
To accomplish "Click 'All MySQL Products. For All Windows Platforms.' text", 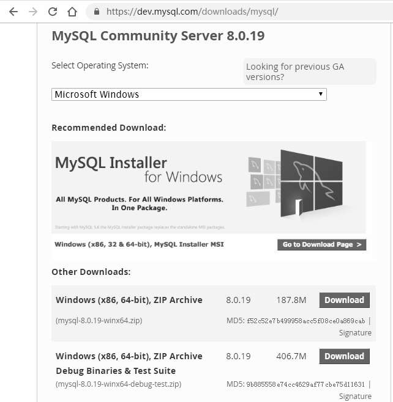I will click(x=140, y=199).
